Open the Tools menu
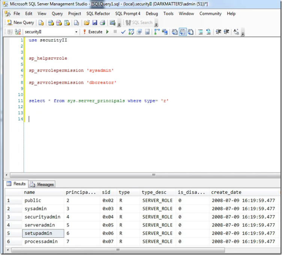This screenshot has width=282, height=255. tap(168, 14)
